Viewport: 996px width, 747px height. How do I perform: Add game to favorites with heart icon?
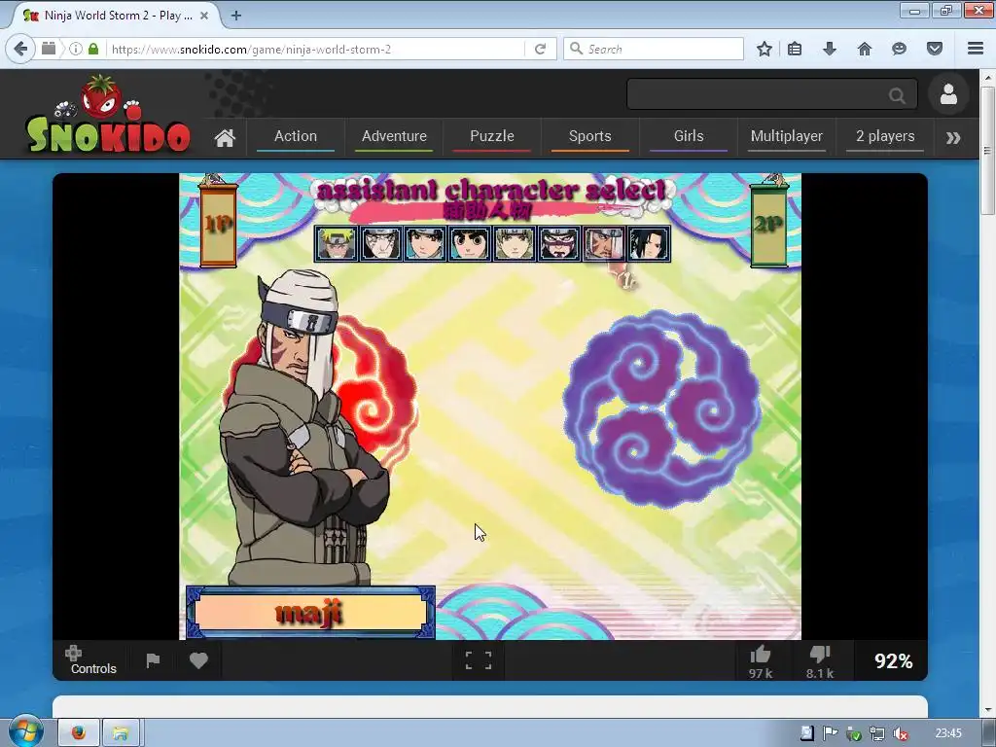[x=198, y=660]
